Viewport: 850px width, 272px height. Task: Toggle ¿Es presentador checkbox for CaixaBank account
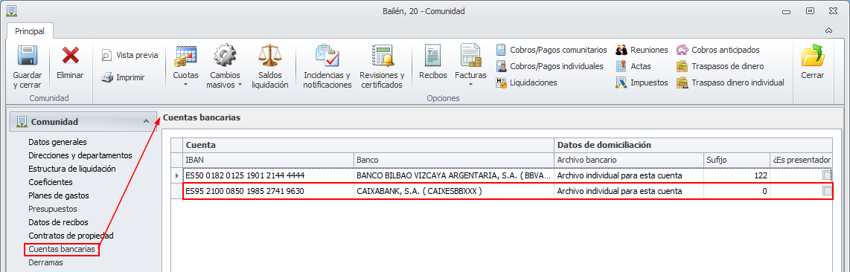click(x=826, y=191)
